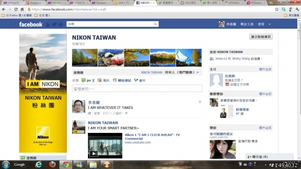Click the Google desktop search box on taskbar
Screen dimensions: 301x169
pyautogui.click(x=19, y=165)
